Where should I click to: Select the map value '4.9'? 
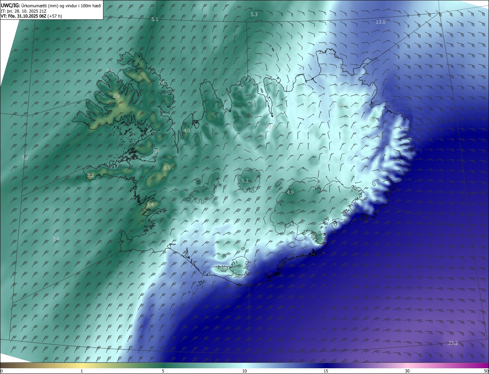pyautogui.click(x=290, y=192)
